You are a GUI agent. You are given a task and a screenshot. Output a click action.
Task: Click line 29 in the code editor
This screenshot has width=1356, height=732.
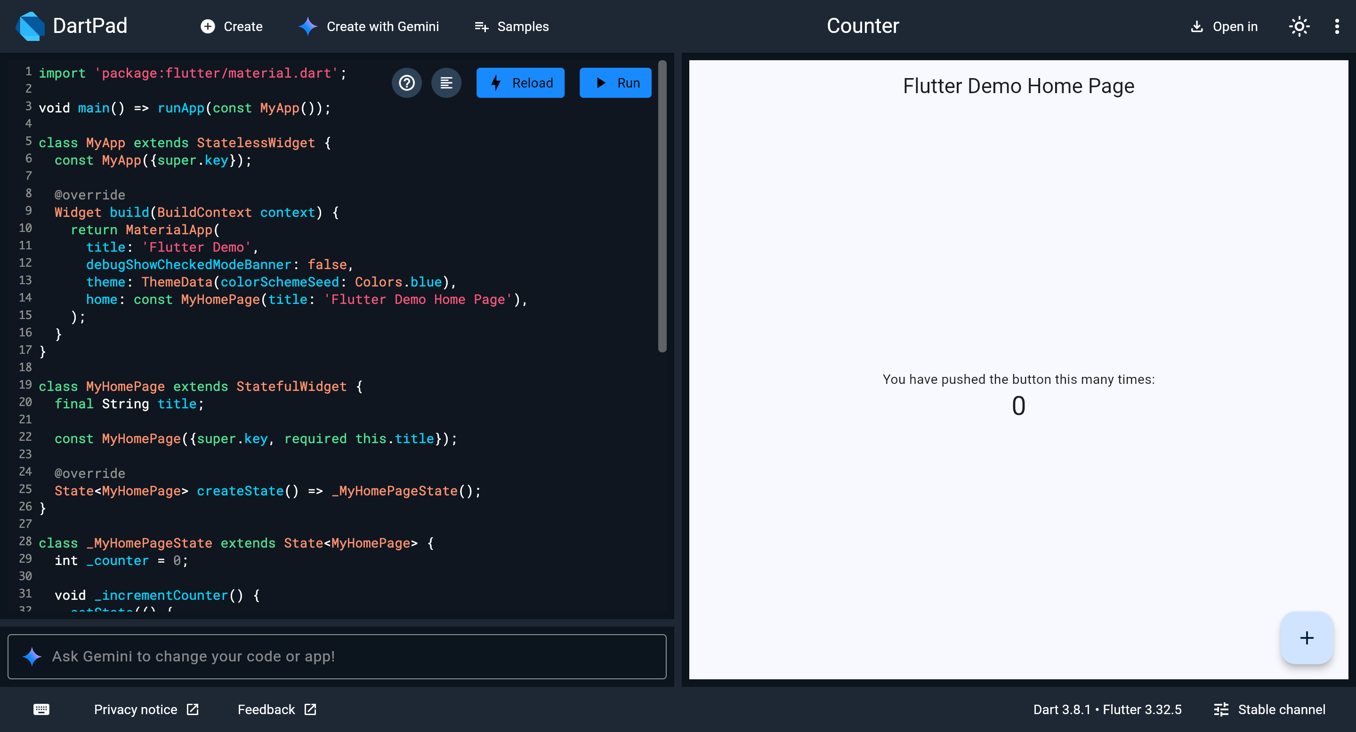click(121, 561)
